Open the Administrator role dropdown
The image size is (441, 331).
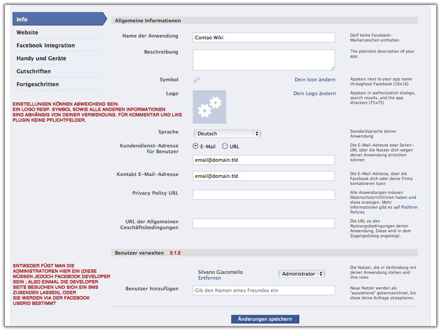(301, 274)
